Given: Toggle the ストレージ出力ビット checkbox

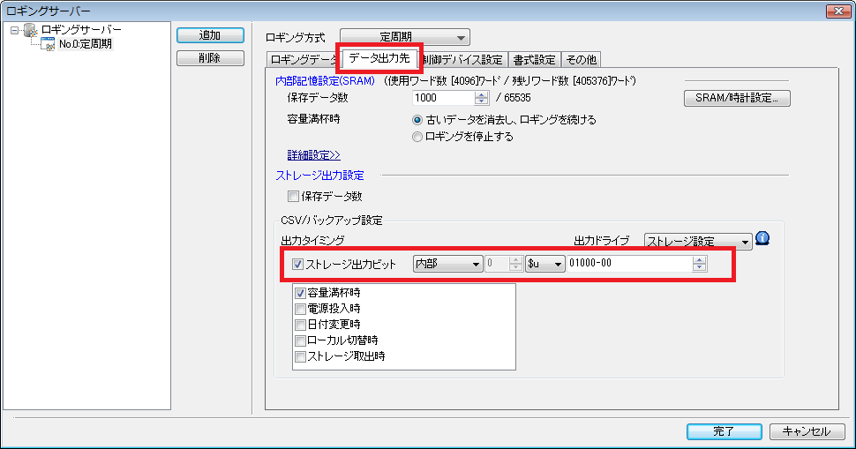Looking at the screenshot, I should coord(297,264).
